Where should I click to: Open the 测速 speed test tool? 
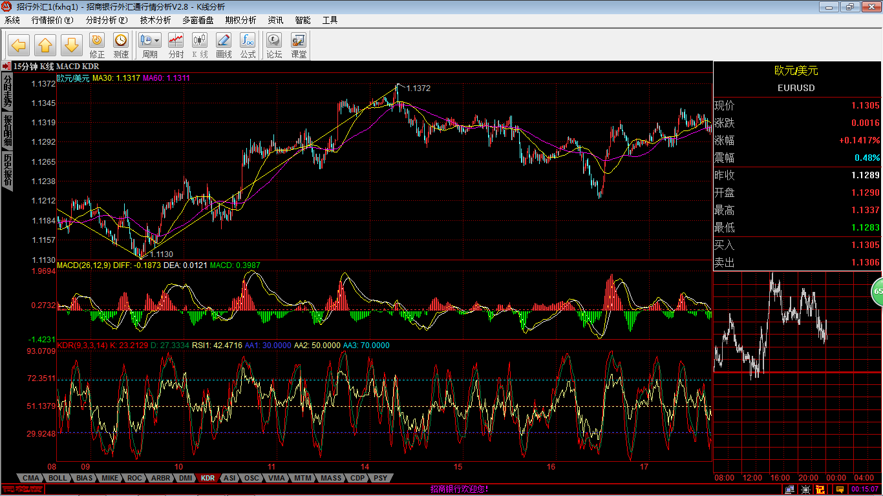121,45
